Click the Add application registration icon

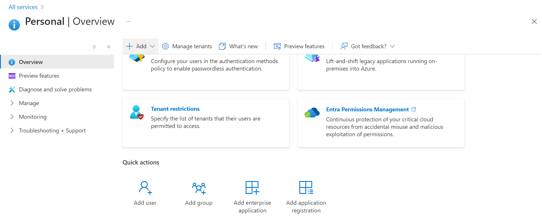click(x=306, y=188)
